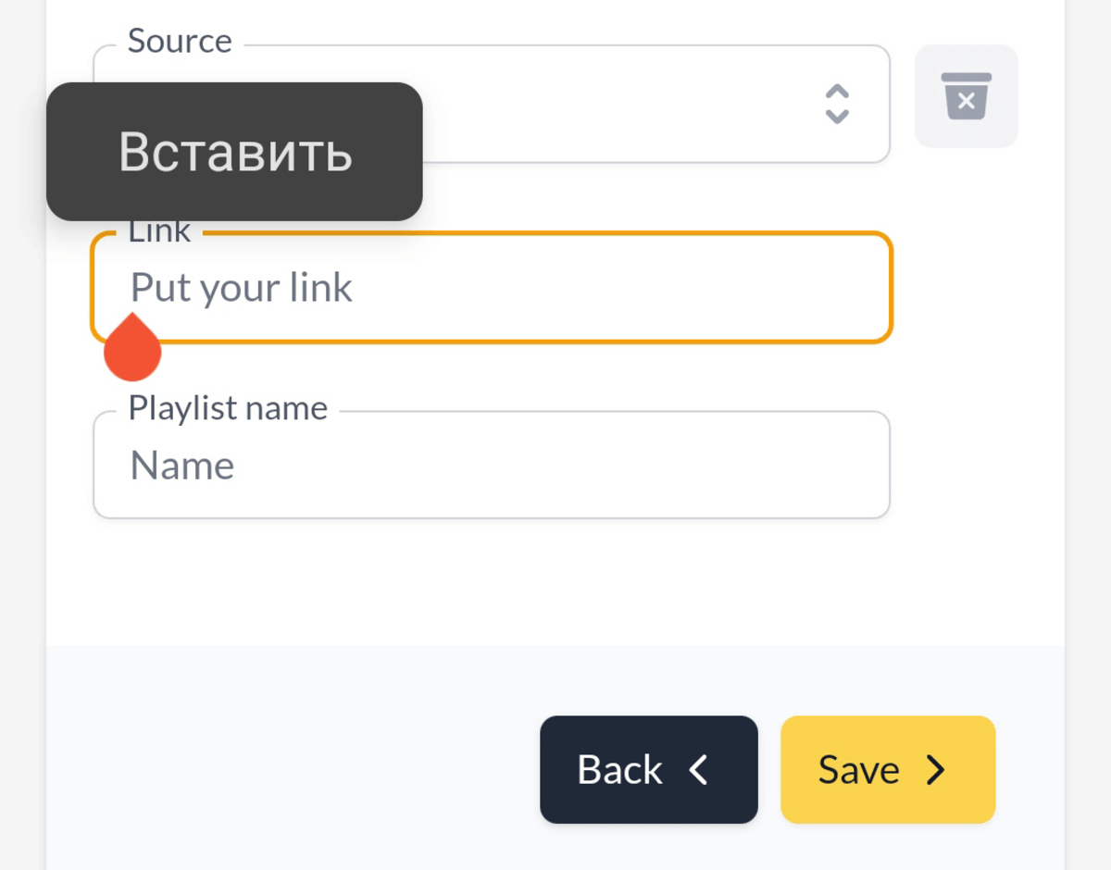
Task: Click the Name placeholder in Playlist name
Action: coord(181,466)
